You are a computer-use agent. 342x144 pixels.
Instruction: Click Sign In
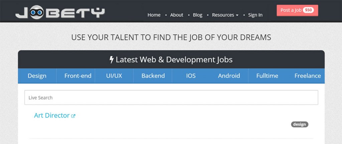point(255,15)
